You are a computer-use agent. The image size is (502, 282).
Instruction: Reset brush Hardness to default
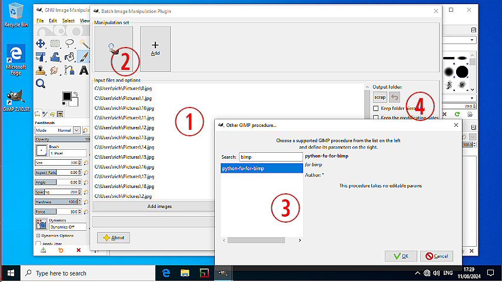coord(86,202)
